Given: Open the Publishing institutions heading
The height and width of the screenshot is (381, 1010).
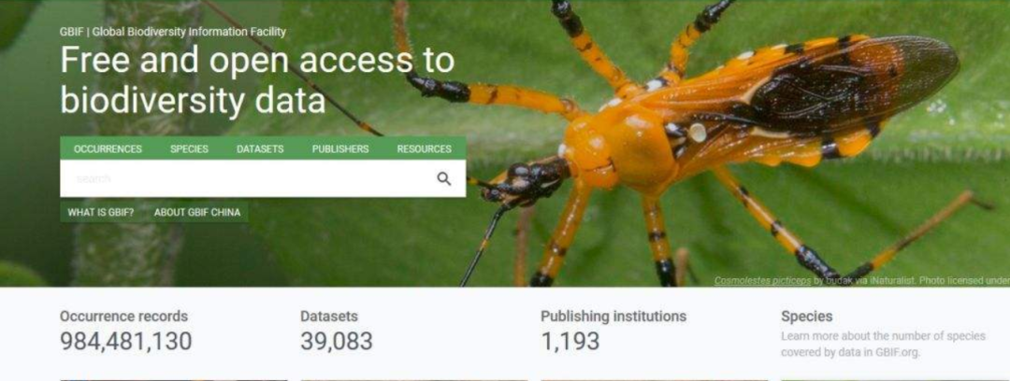Looking at the screenshot, I should 613,317.
